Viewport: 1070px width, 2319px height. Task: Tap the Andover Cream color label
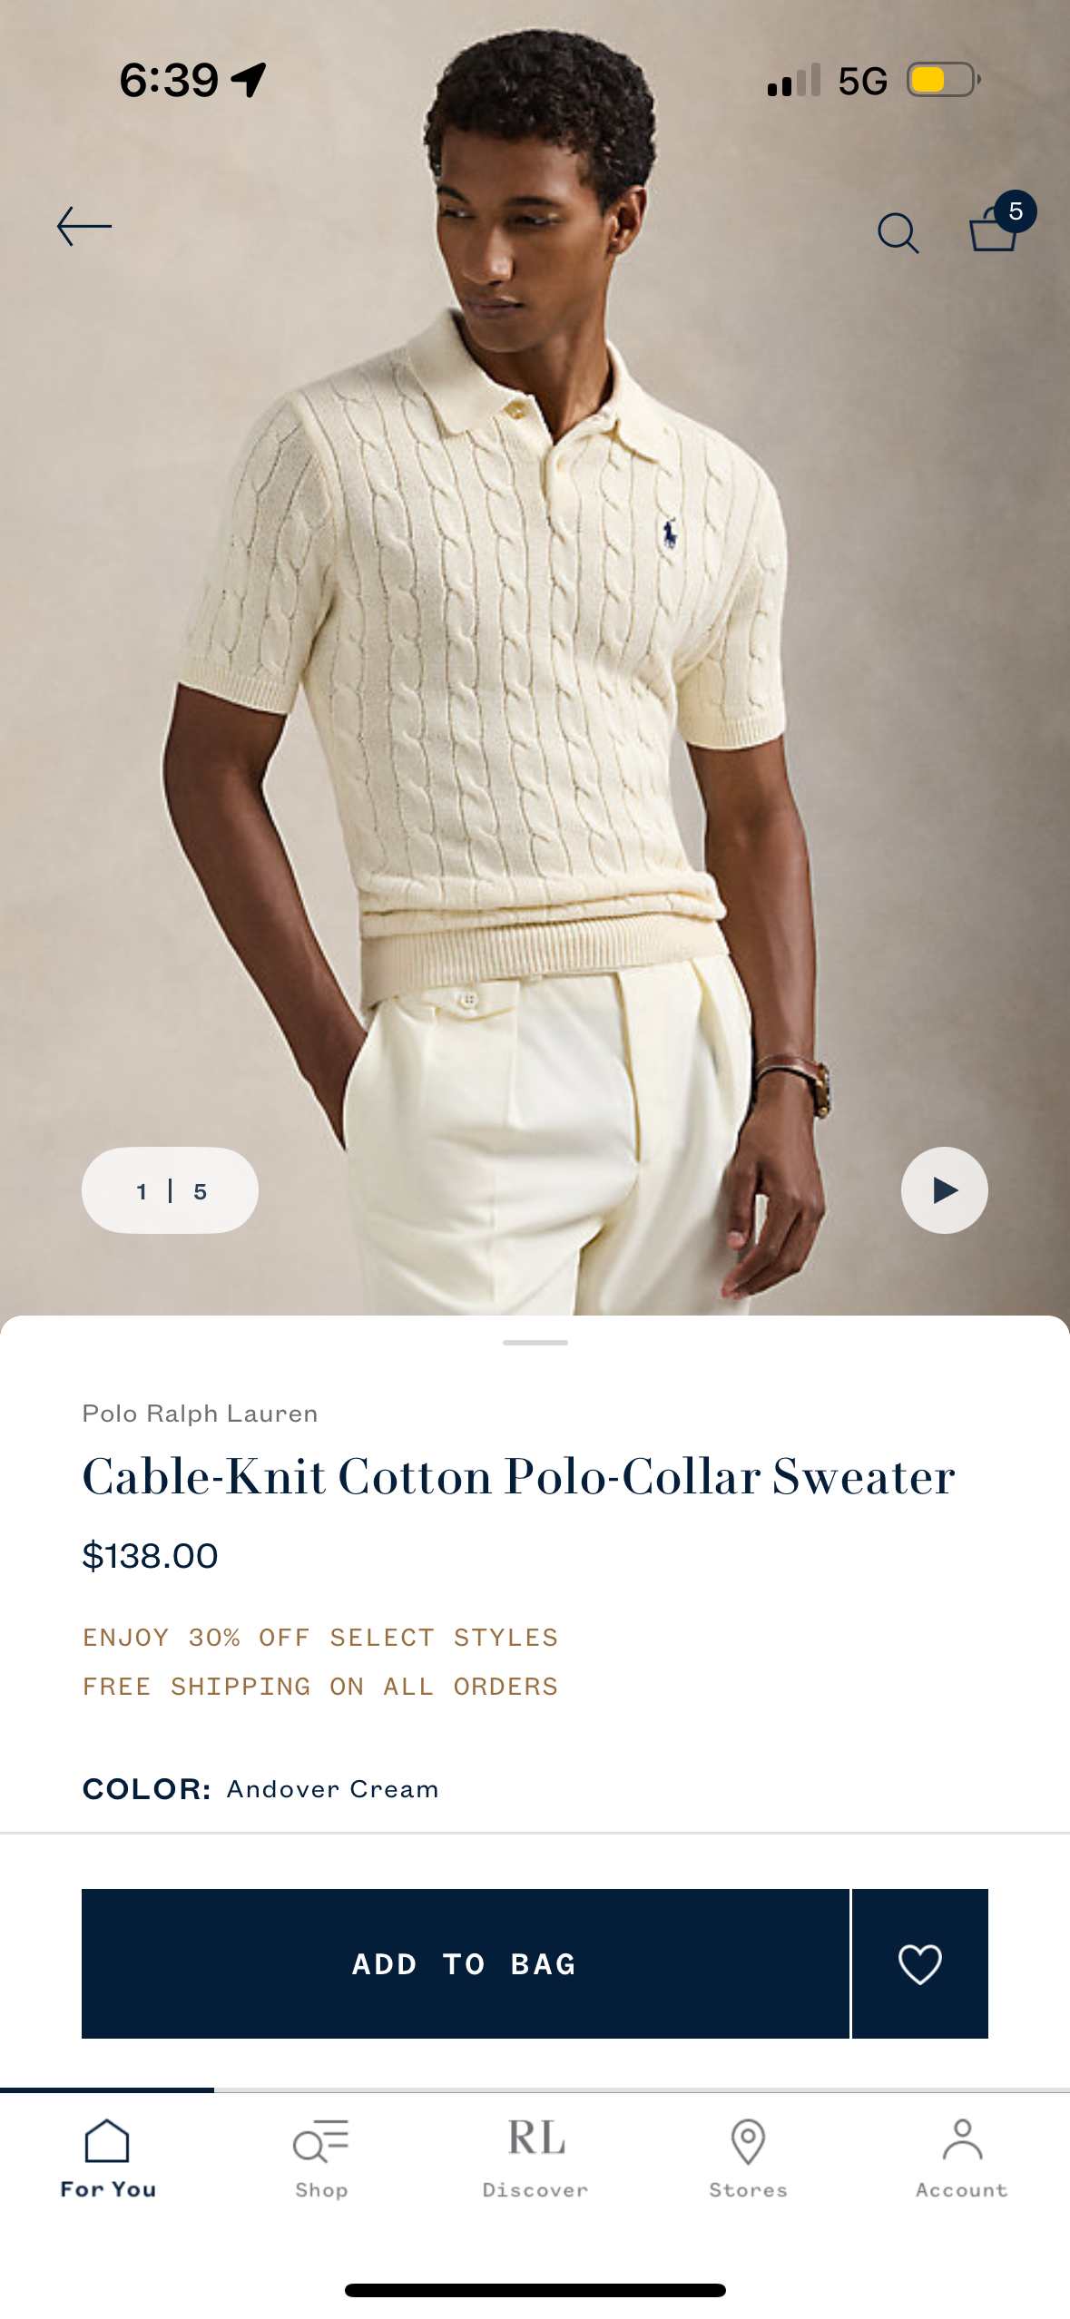[332, 1789]
